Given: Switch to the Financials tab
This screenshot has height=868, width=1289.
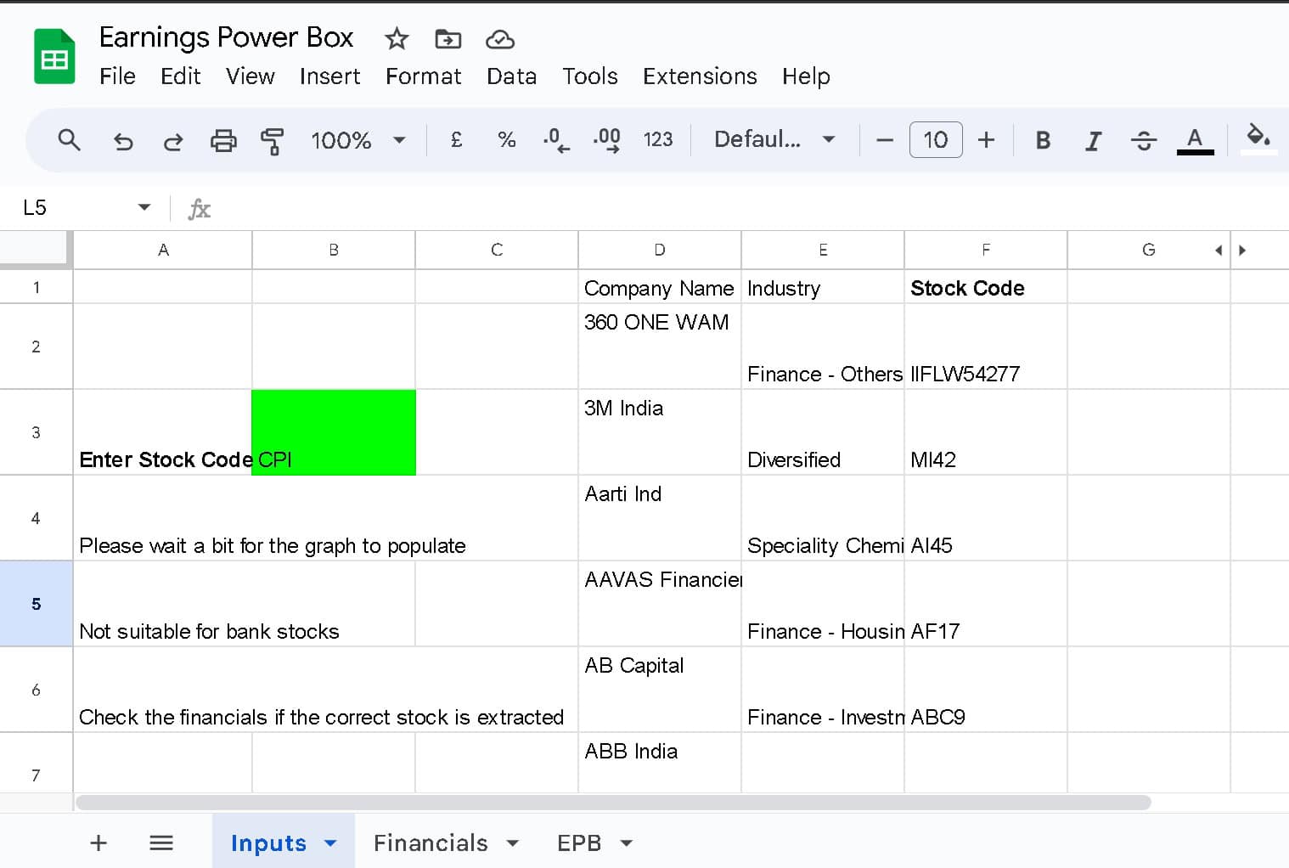Looking at the screenshot, I should pyautogui.click(x=431, y=843).
